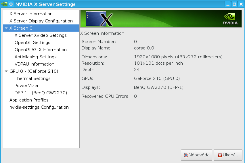Click the NVIDIA logo in banner

coord(231,19)
